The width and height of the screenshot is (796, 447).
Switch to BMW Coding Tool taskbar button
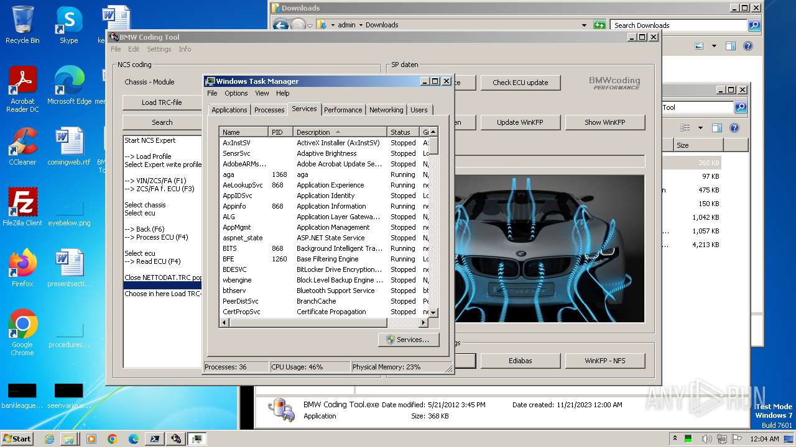[176, 439]
